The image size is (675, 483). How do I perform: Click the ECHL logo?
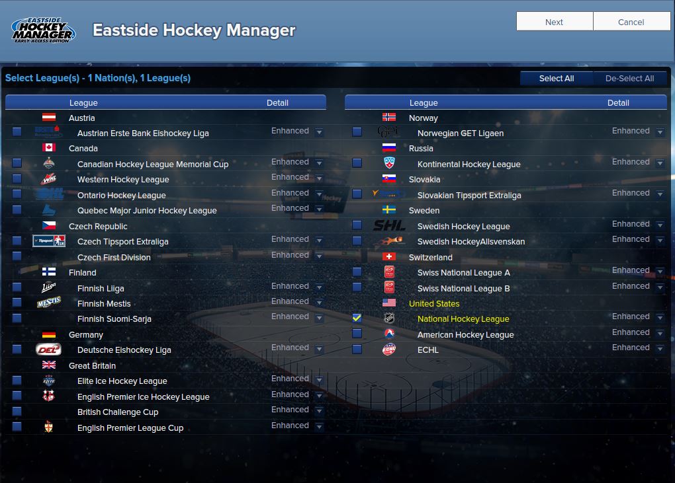(389, 350)
